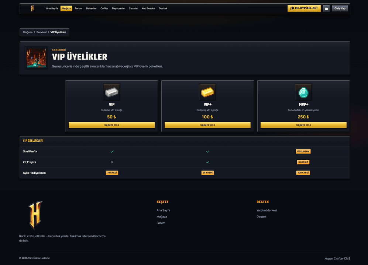This screenshot has height=265, width=368.
Task: Visit the Crafter CMS link
Action: 342,258
